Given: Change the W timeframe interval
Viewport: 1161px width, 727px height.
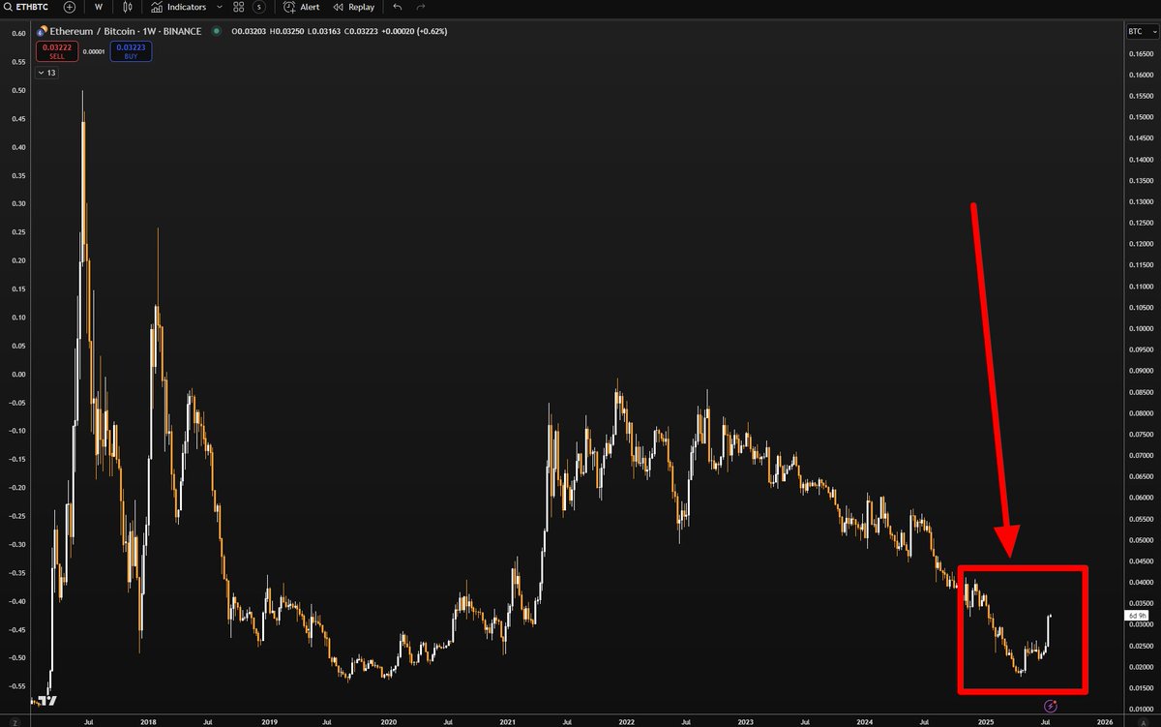Looking at the screenshot, I should tap(99, 7).
